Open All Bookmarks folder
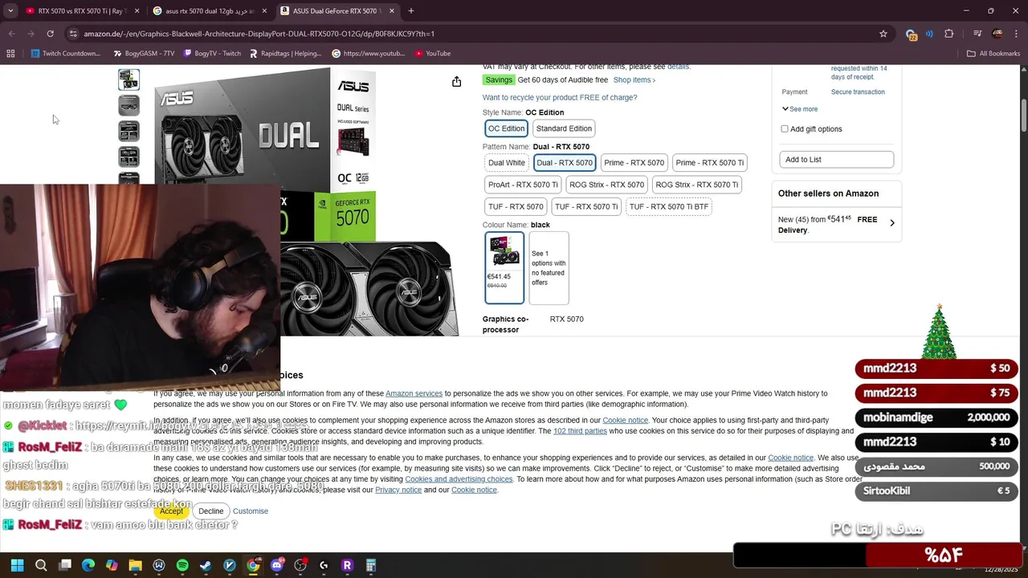Screen dimensions: 1028x578 [x=993, y=54]
